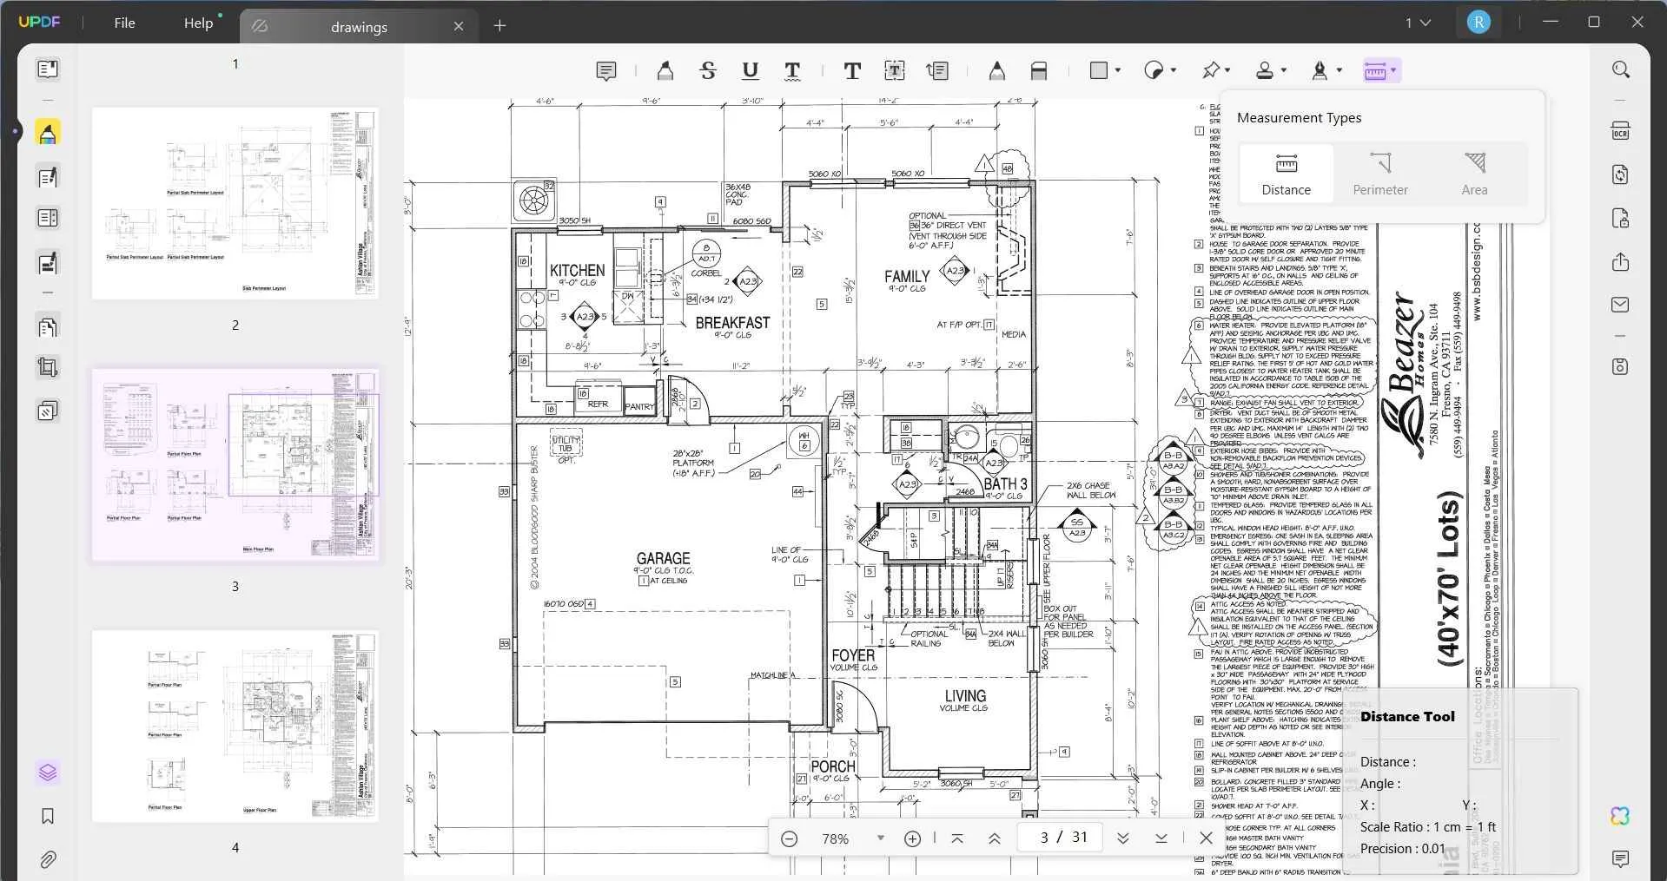
Task: Select the Comment highlighter sidebar icon
Action: [x=48, y=134]
